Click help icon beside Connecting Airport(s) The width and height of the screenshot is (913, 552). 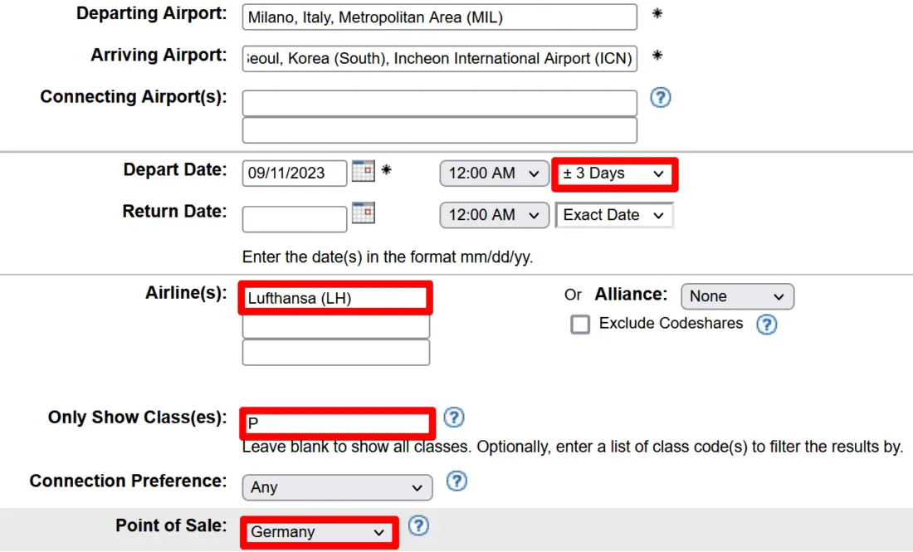click(x=660, y=98)
